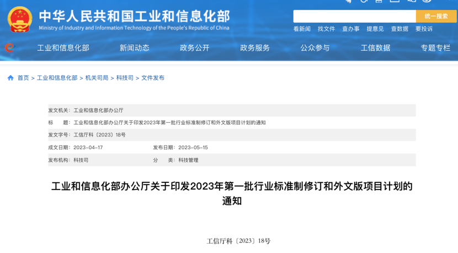Click the blue home icon in breadcrumb
The height and width of the screenshot is (253, 458).
pos(10,78)
